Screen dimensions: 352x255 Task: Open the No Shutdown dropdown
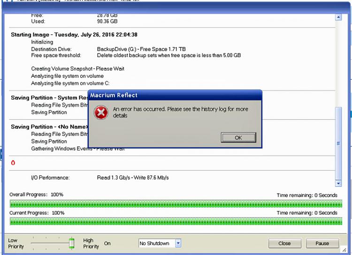[x=178, y=243]
